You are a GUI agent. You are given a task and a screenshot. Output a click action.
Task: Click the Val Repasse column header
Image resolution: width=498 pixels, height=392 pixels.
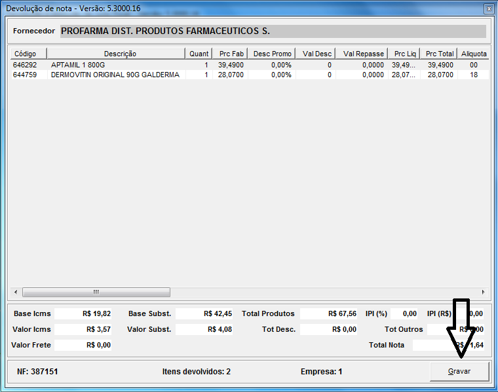coord(363,54)
